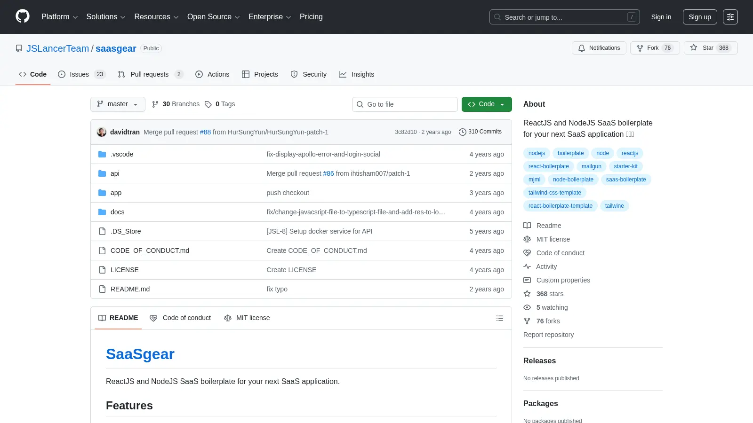The width and height of the screenshot is (753, 423).
Task: Open davidtran's avatar image
Action: tap(102, 132)
